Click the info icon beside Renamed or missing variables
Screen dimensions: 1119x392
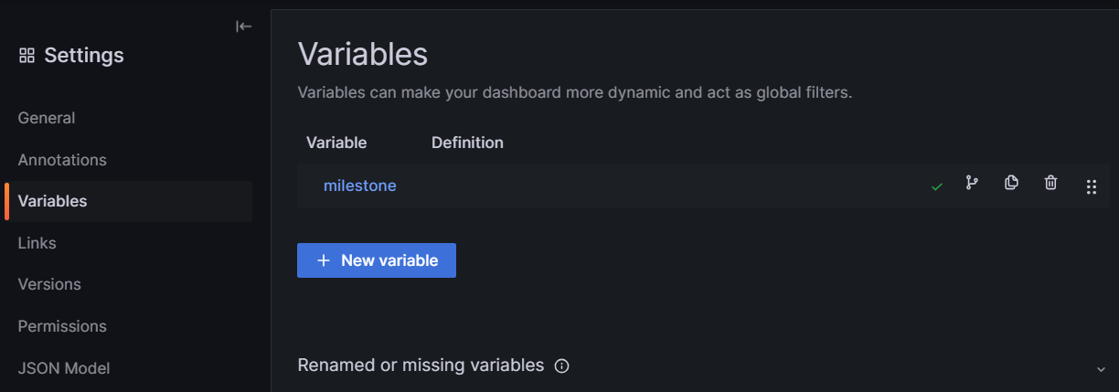click(x=562, y=366)
